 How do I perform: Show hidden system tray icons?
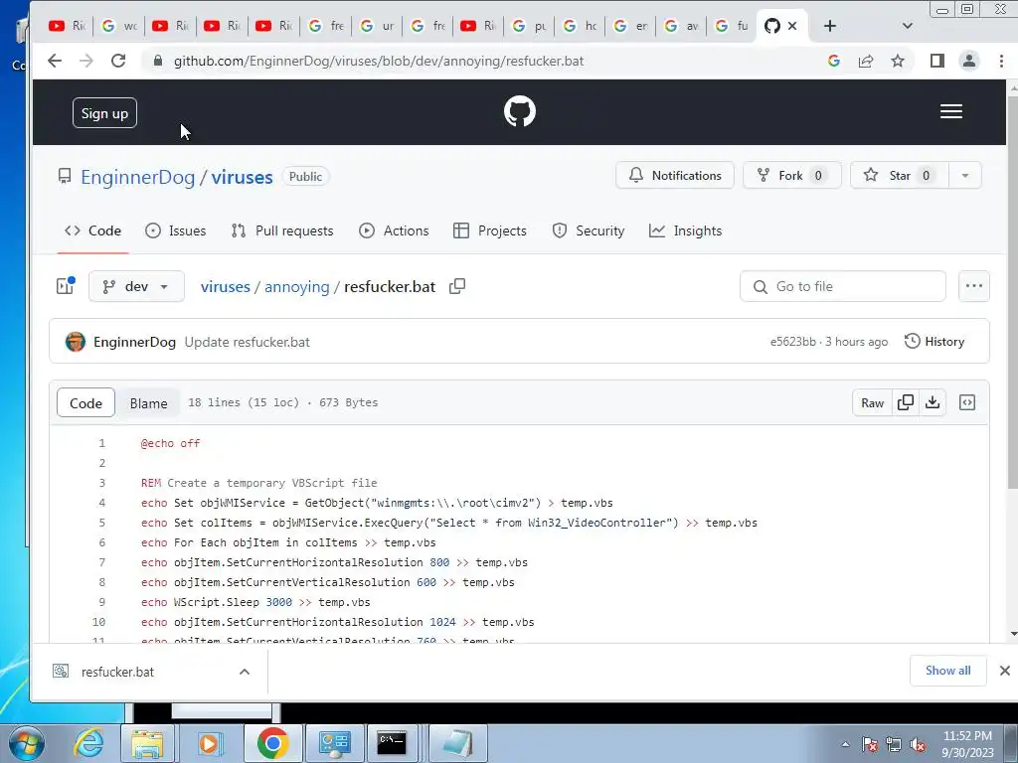click(x=845, y=745)
